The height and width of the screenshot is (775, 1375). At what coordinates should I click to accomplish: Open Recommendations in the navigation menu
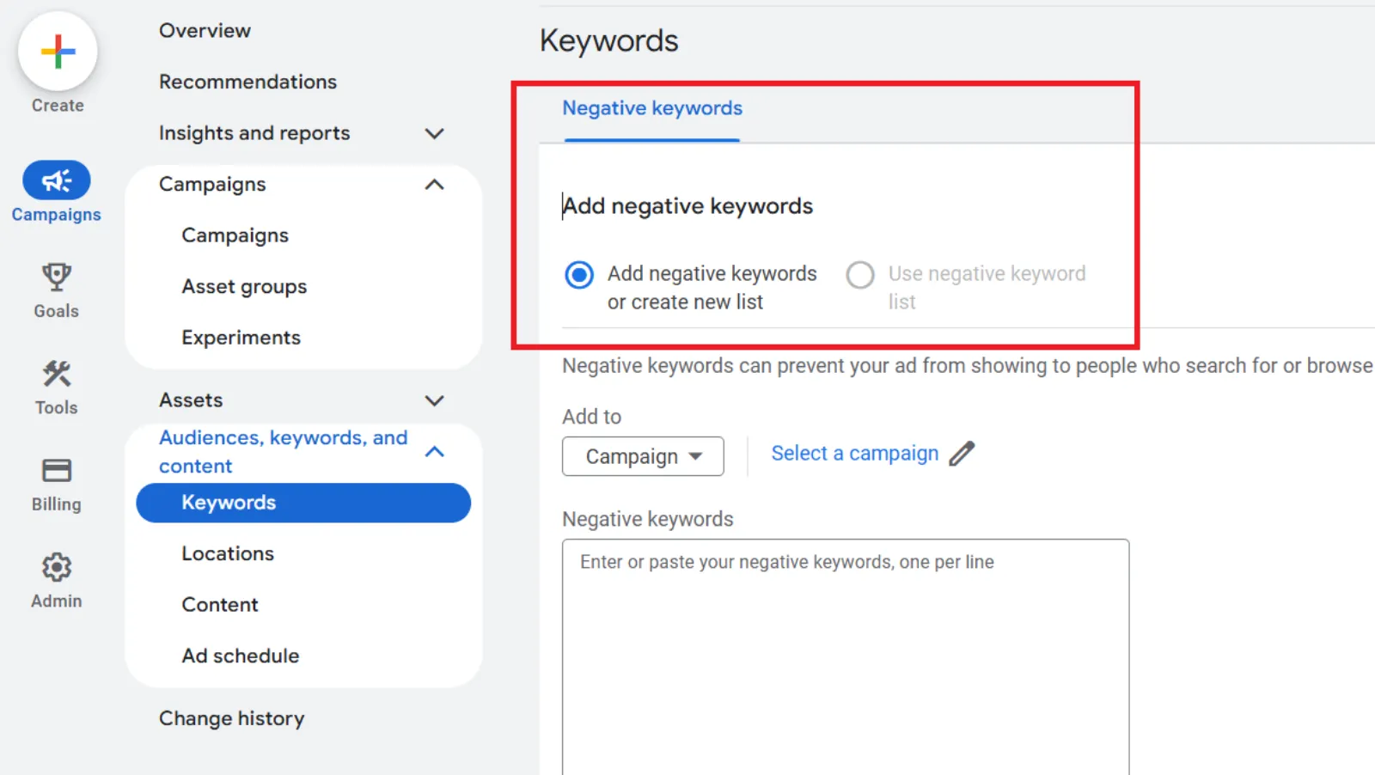(x=247, y=82)
